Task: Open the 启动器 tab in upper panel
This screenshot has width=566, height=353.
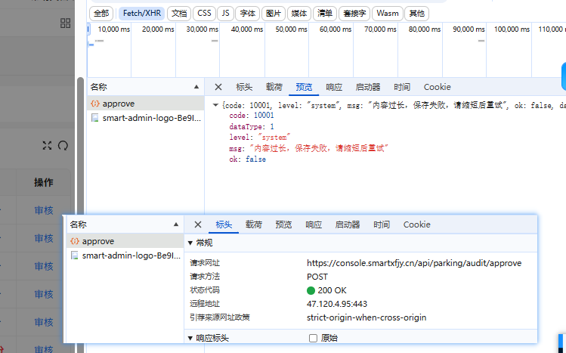Action: coord(368,87)
